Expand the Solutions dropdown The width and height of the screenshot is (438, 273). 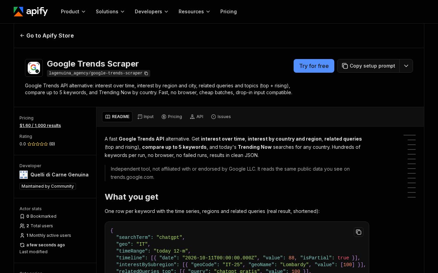point(110,12)
